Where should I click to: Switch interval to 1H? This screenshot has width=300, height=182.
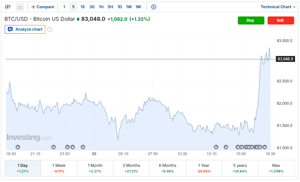(x=101, y=7)
